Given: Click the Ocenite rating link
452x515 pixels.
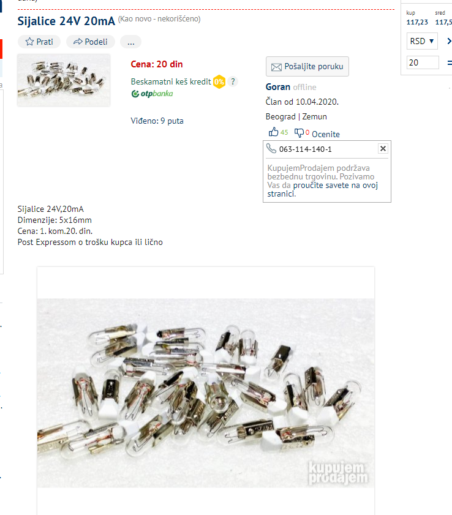Looking at the screenshot, I should (x=326, y=134).
